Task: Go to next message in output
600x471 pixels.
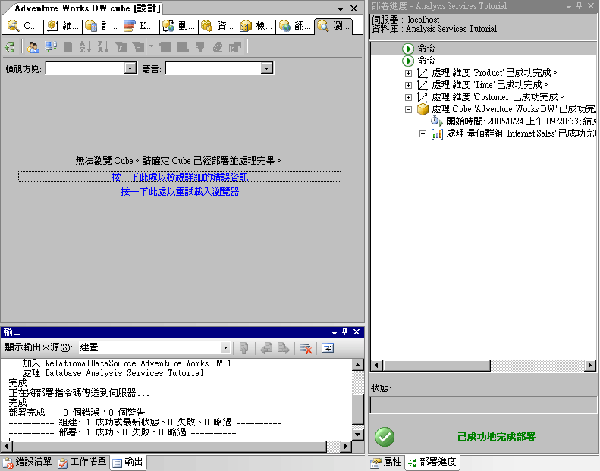Action: click(x=284, y=348)
